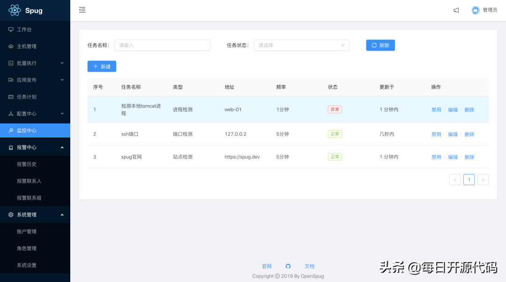Viewport: 506px width, 282px height.
Task: Edit the spug官网 task row
Action: click(453, 157)
